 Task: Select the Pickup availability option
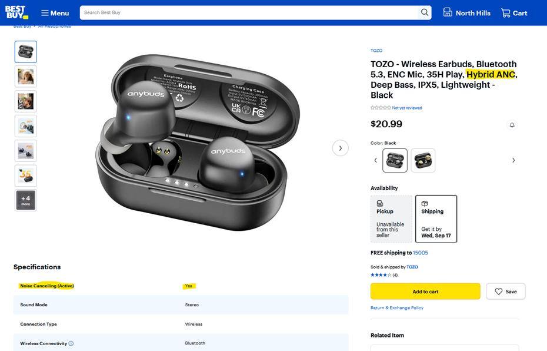coord(391,219)
